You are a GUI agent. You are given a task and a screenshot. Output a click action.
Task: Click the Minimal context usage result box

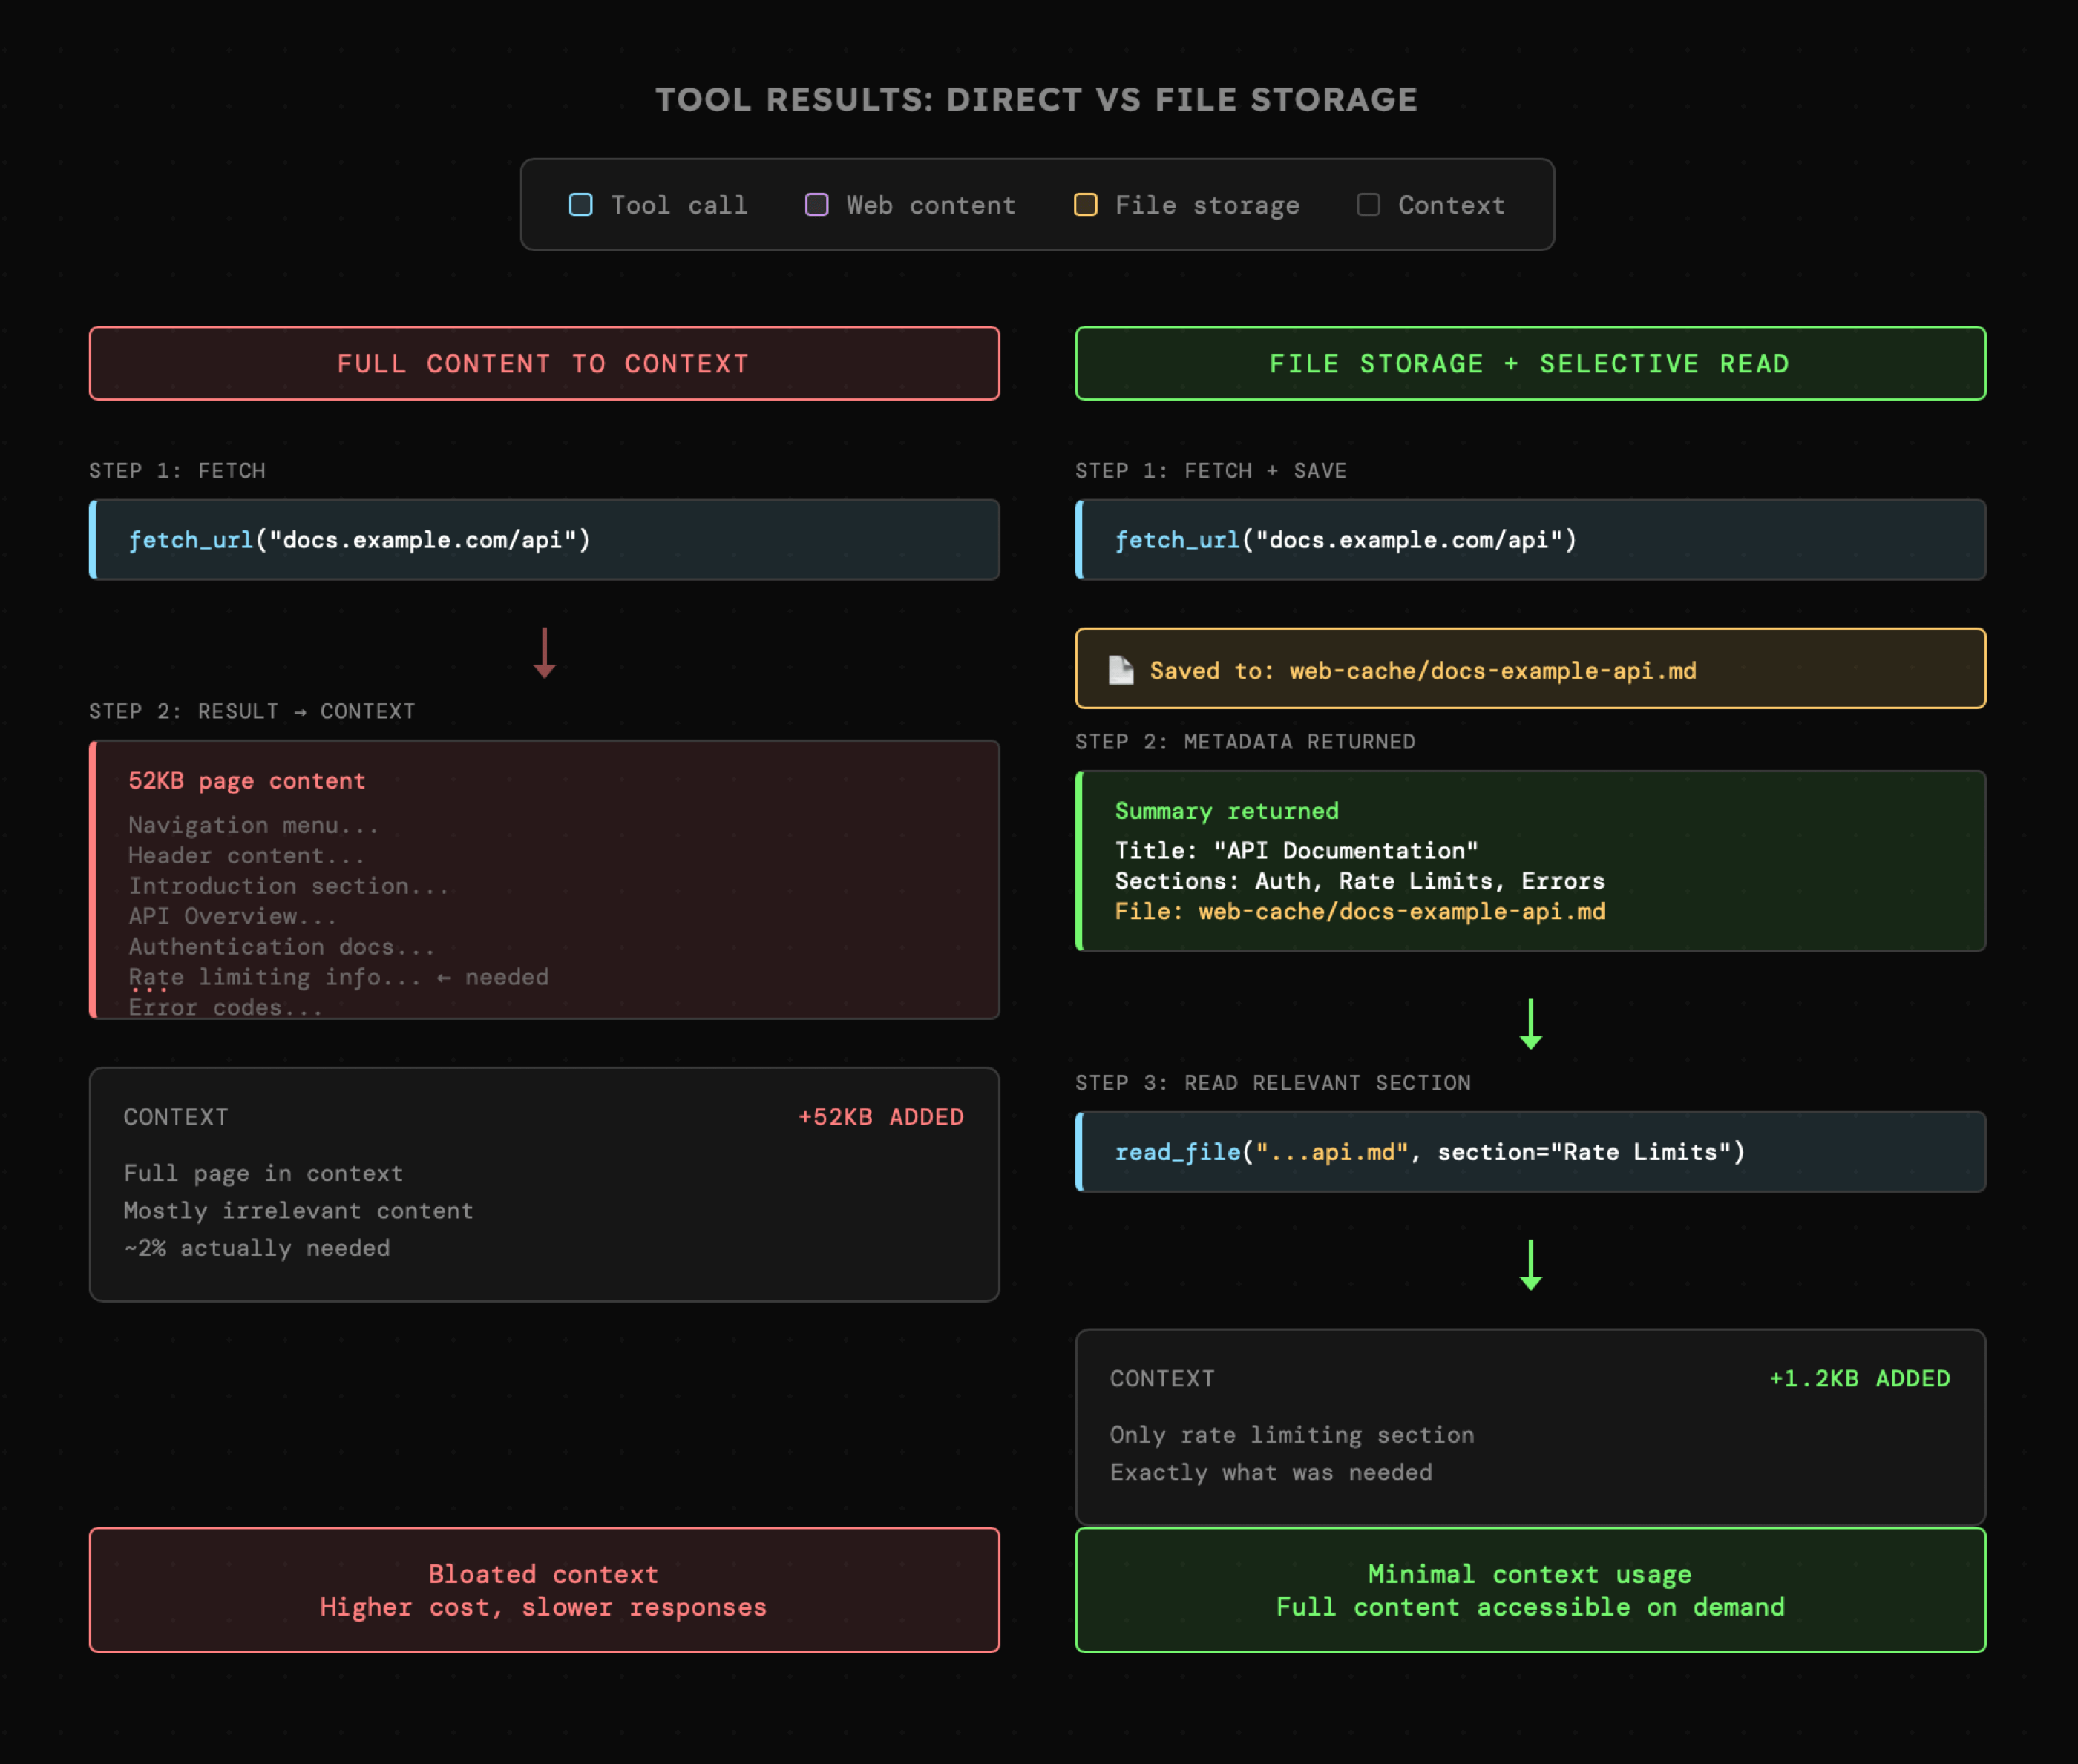pos(1530,1590)
